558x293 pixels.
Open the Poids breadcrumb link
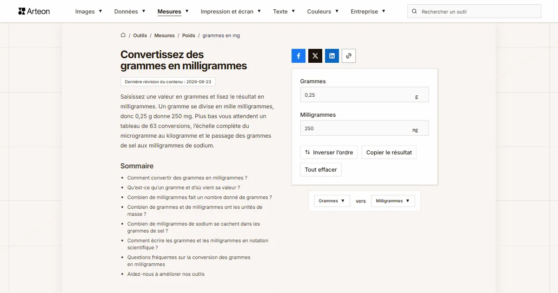(189, 35)
